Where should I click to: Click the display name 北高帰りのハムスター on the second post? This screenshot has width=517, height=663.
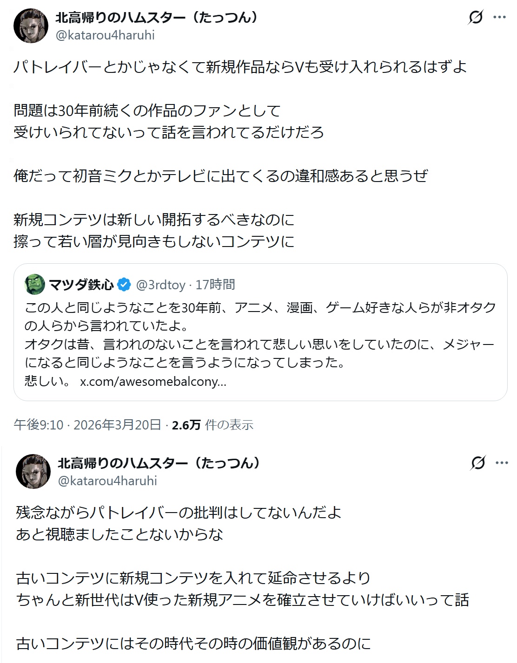click(x=159, y=463)
